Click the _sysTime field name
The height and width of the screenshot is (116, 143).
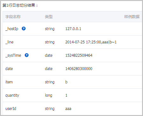(x=13, y=55)
